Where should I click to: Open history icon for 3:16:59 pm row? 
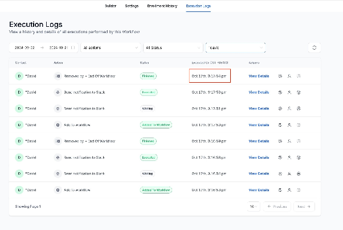[280, 141]
